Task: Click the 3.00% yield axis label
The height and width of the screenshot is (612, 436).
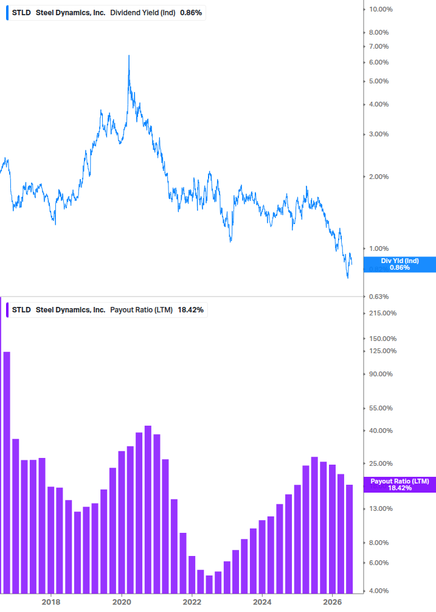Action: click(x=379, y=134)
